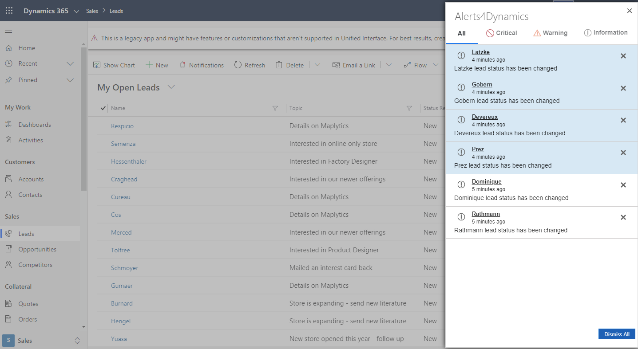Click the Refresh toolbar icon

point(238,65)
